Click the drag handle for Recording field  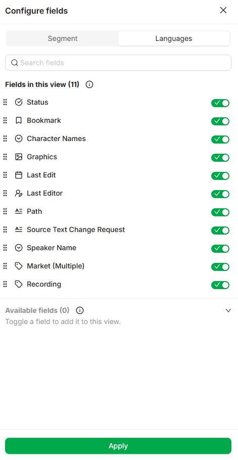(x=5, y=284)
